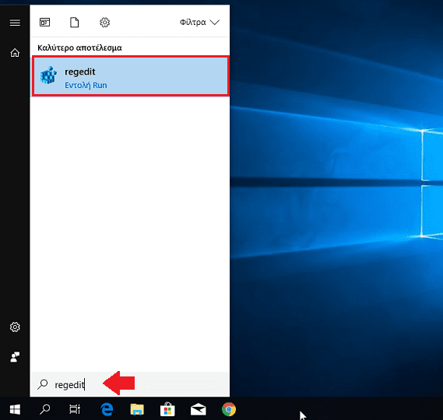Open the feedback person icon in sidebar

15,357
